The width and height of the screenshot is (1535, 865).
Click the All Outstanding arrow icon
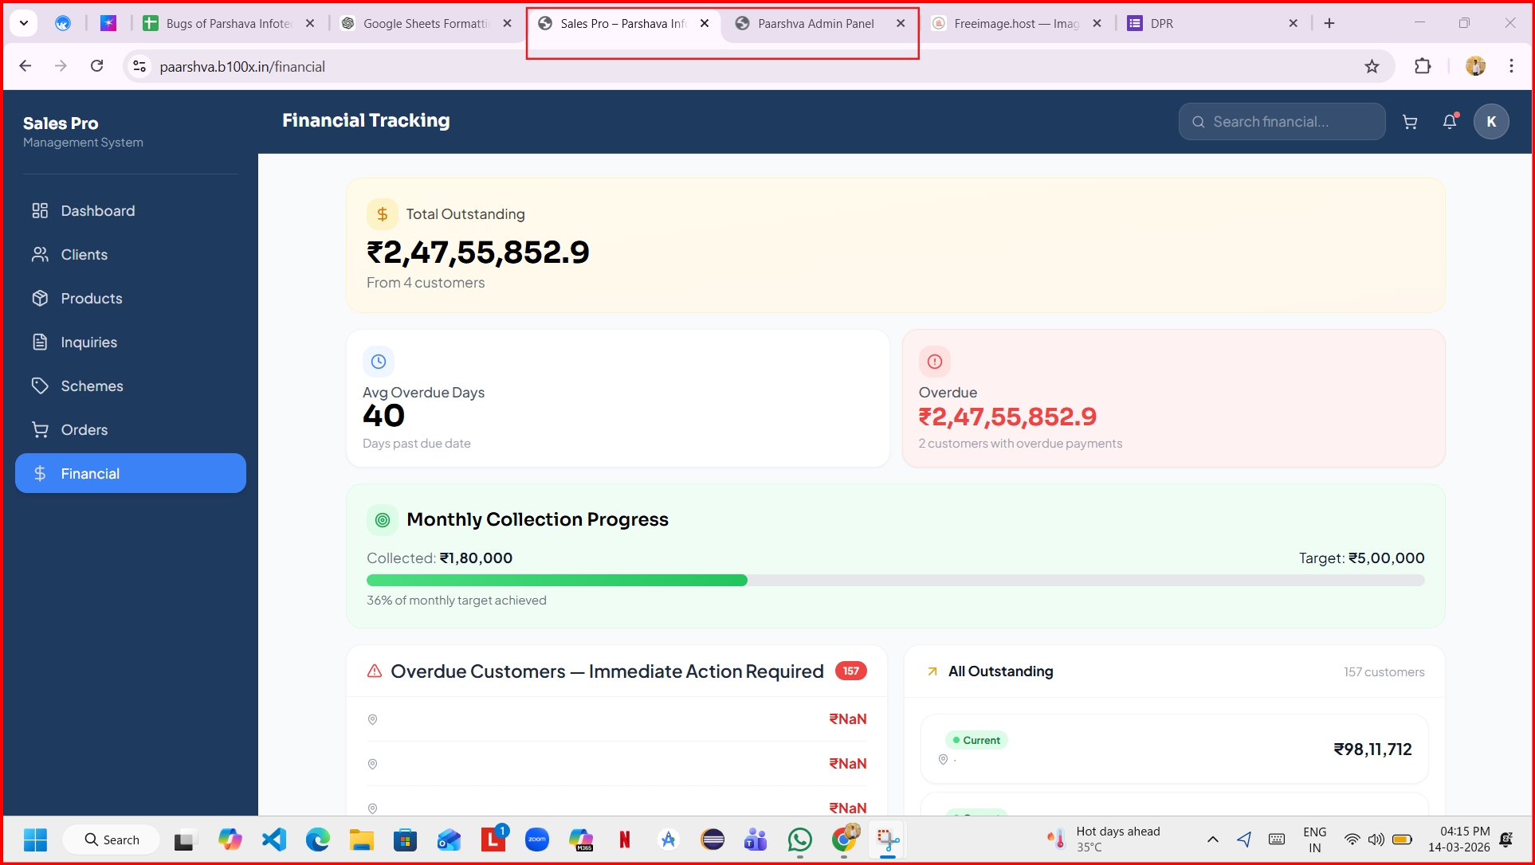(x=932, y=671)
